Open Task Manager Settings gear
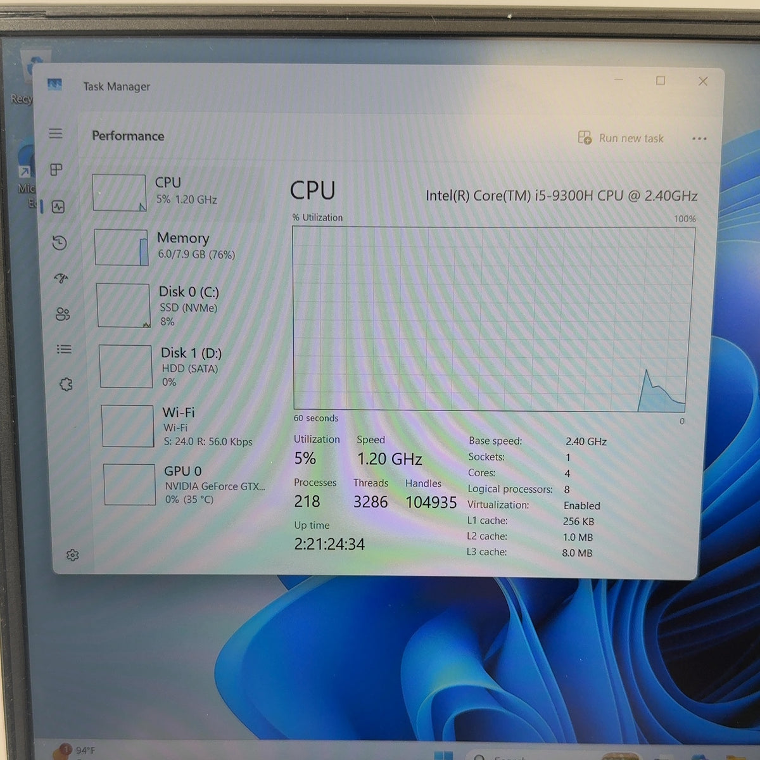The width and height of the screenshot is (760, 760). coord(72,555)
